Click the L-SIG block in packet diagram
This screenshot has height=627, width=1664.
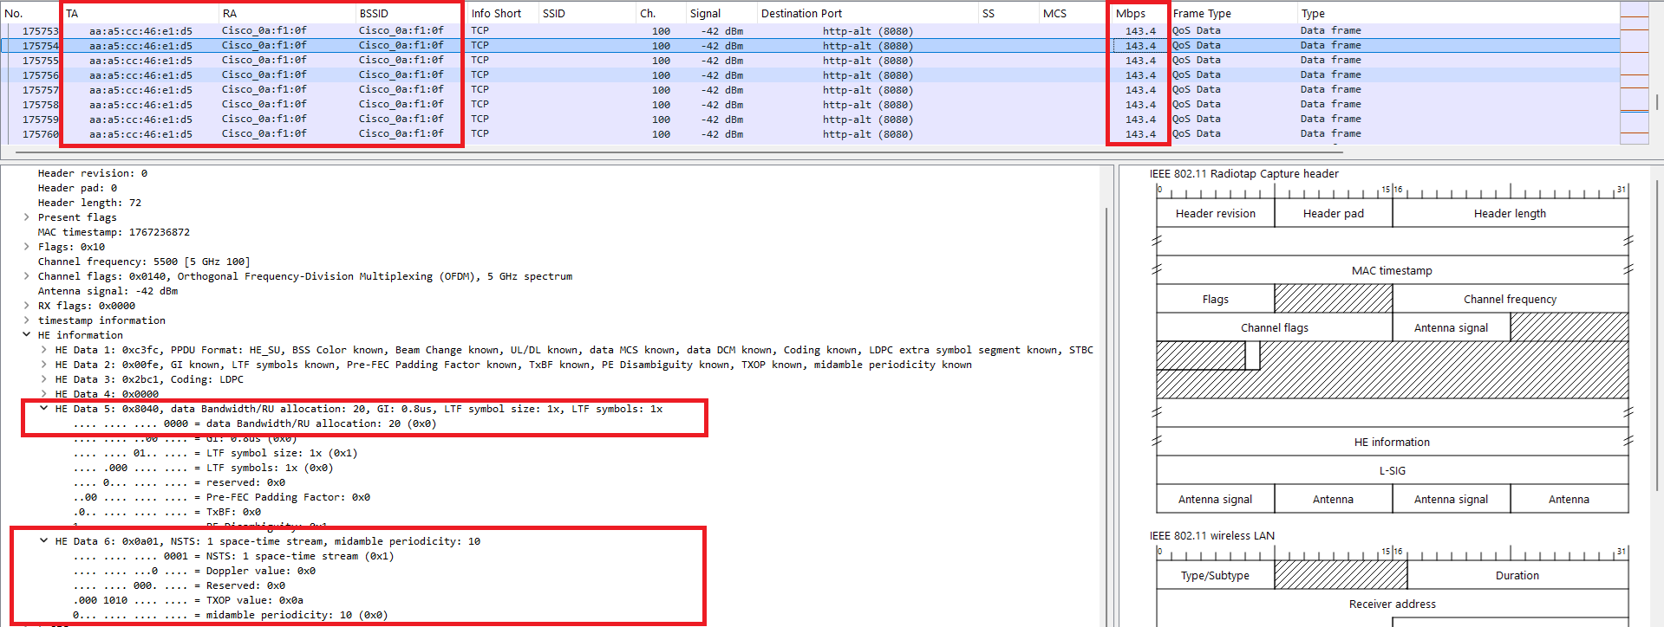(x=1392, y=470)
